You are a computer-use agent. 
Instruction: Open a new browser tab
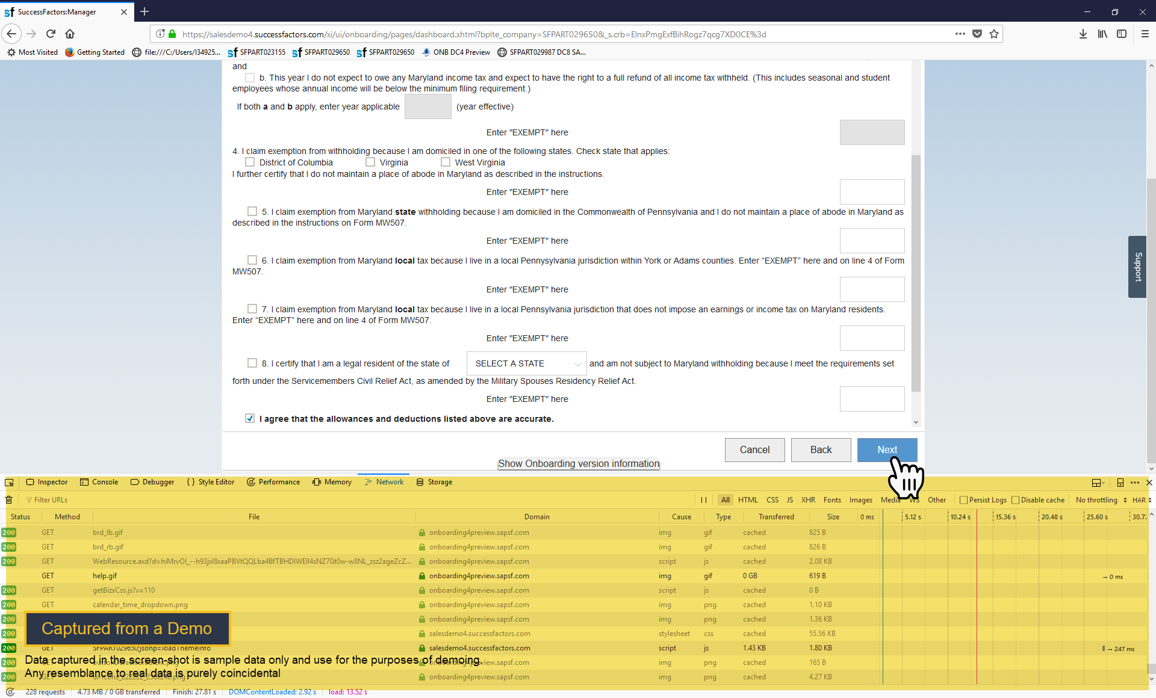(x=144, y=11)
